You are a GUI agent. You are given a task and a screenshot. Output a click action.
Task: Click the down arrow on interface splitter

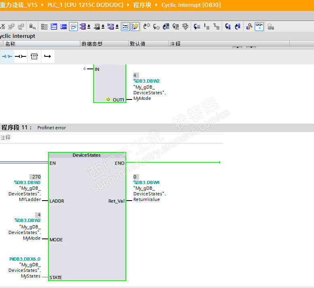point(251,48)
